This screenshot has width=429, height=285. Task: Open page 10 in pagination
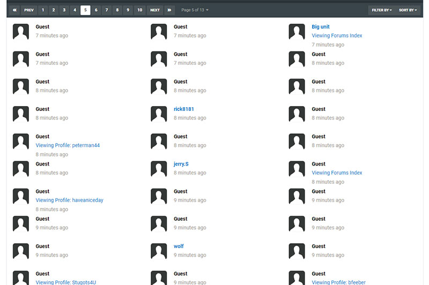[140, 10]
